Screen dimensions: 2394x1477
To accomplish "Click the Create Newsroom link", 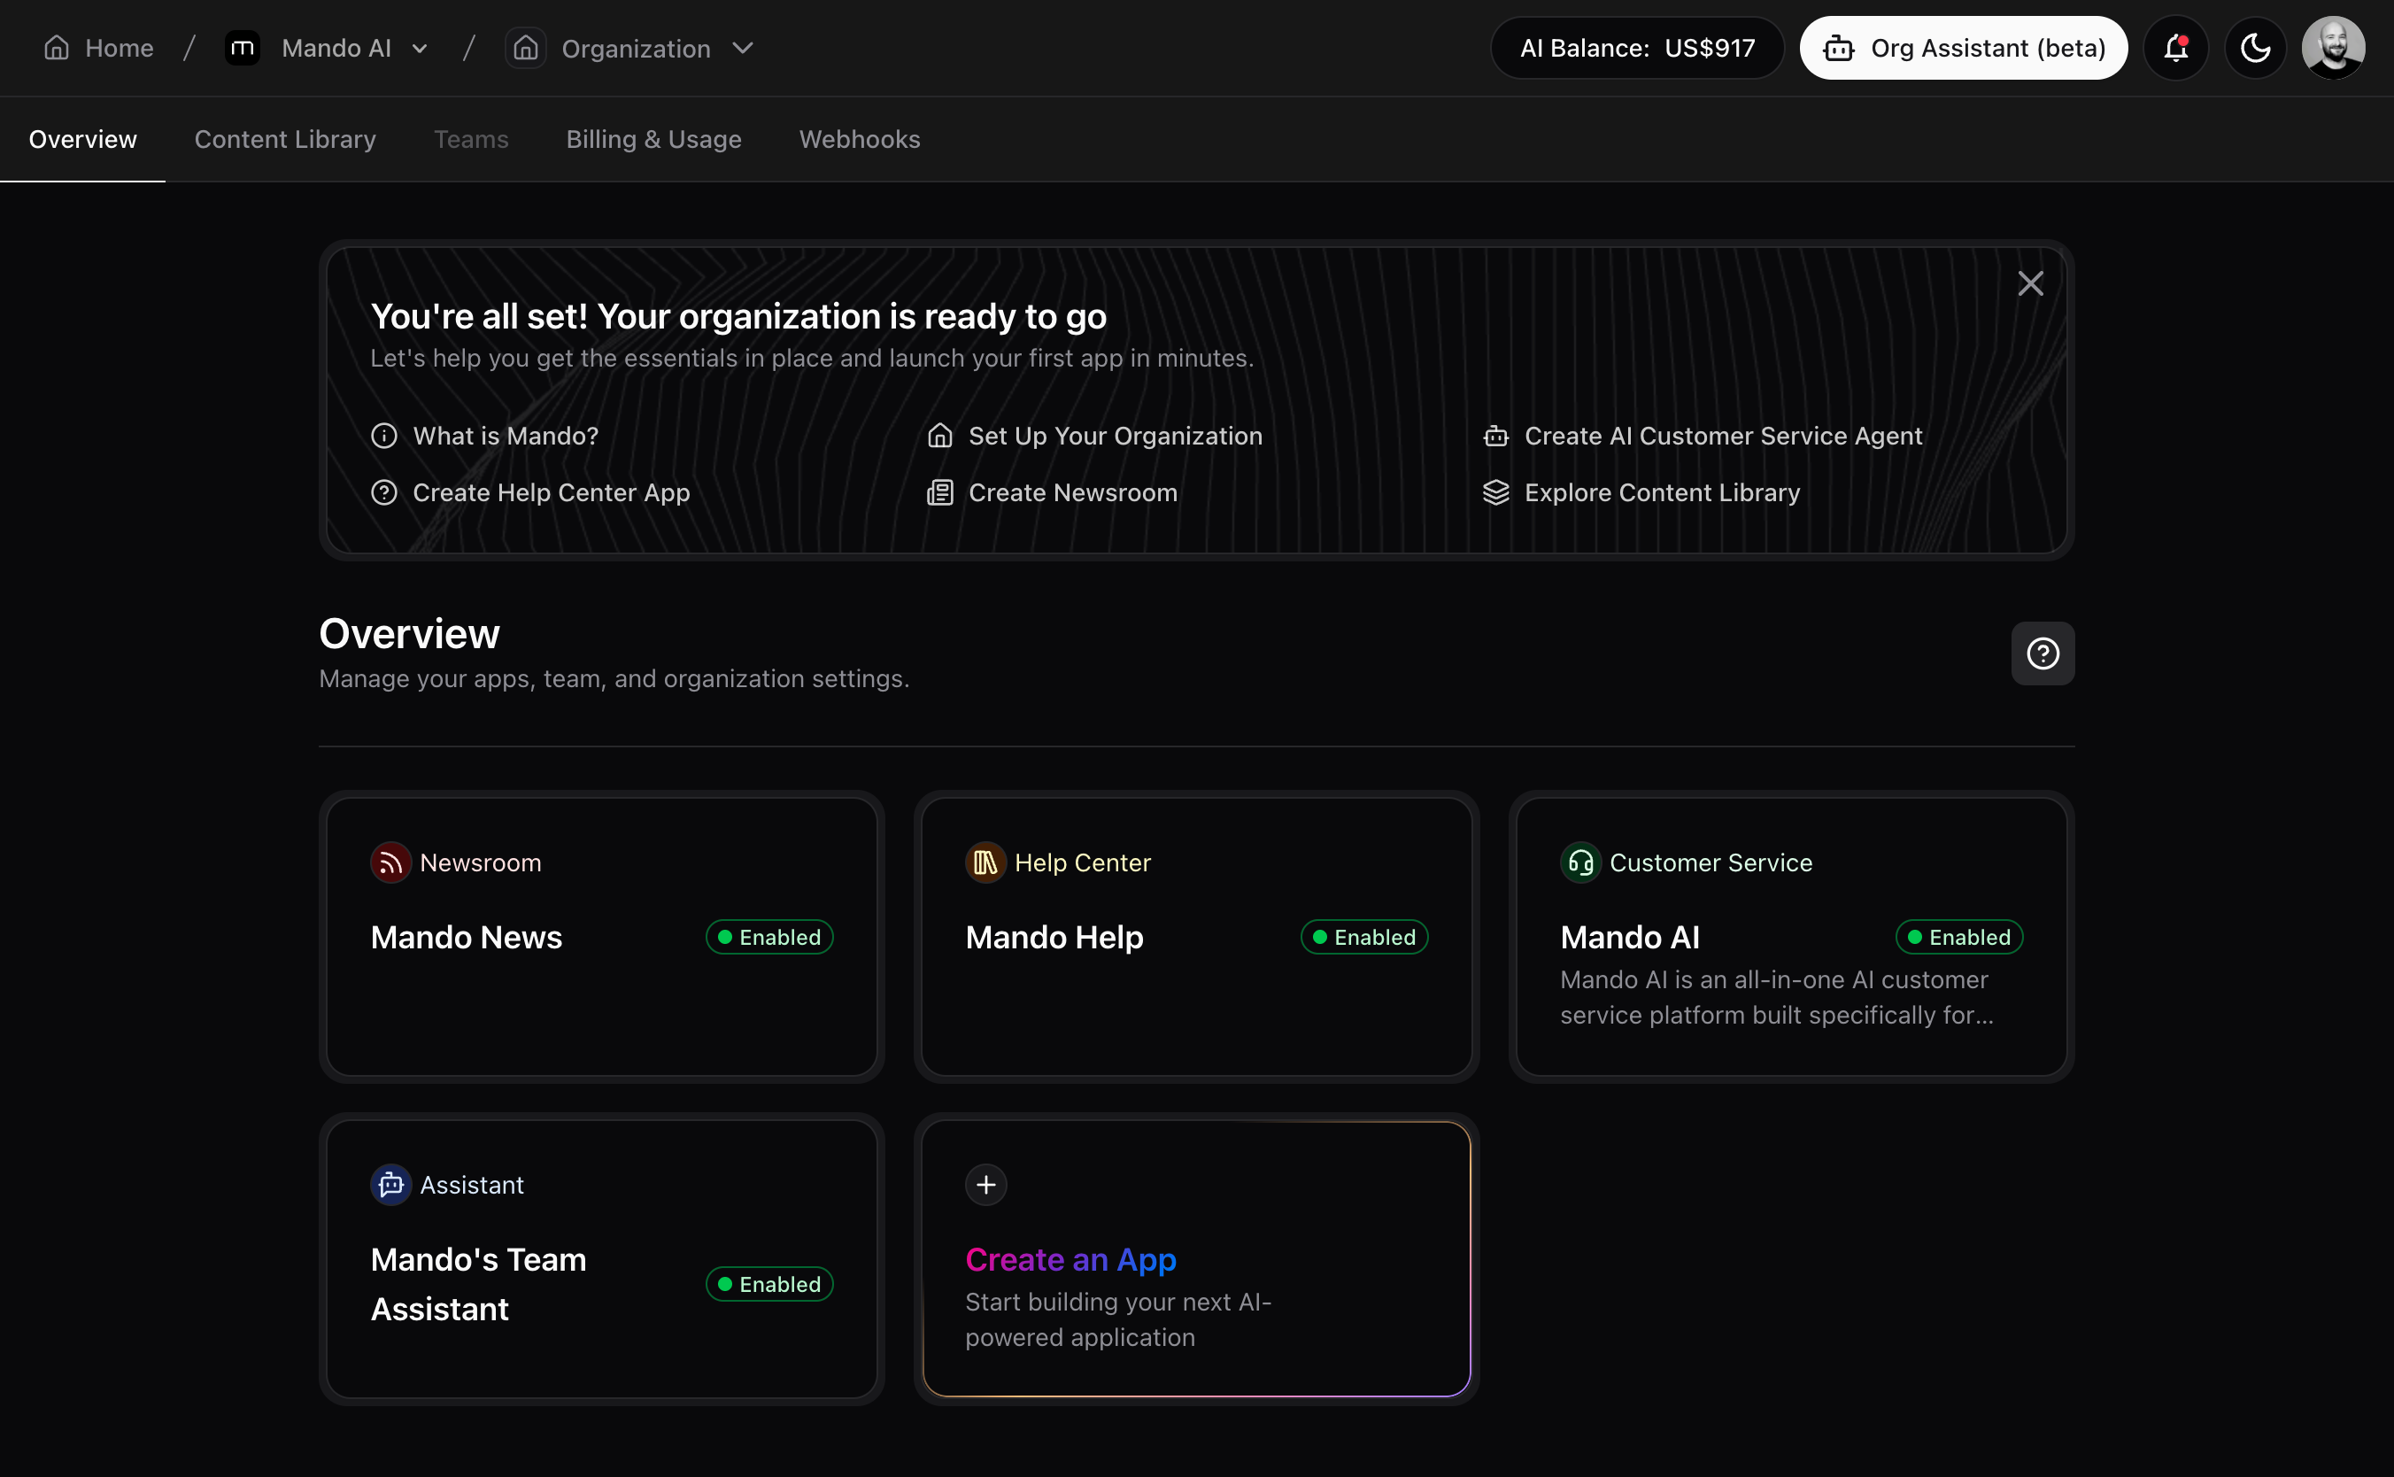I will (x=1071, y=493).
